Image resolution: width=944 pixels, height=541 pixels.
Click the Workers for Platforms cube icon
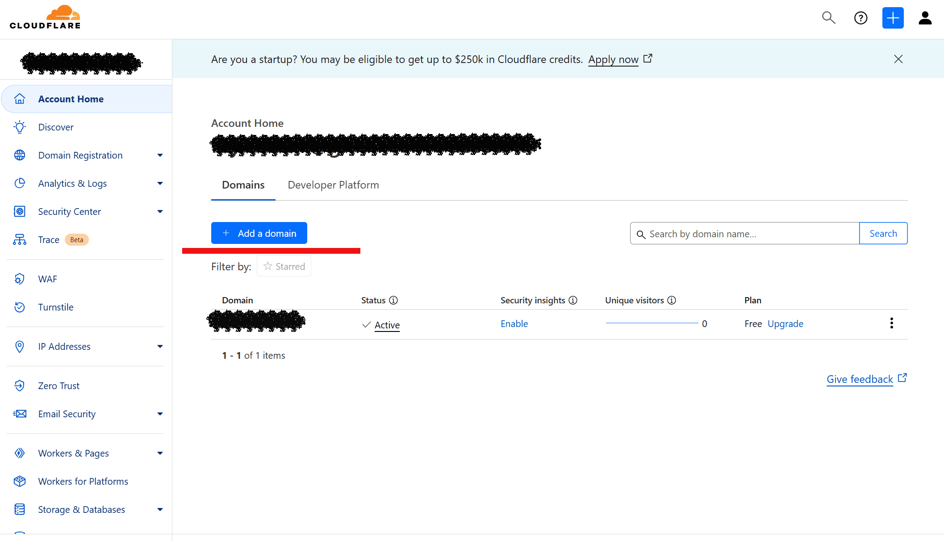(x=20, y=481)
